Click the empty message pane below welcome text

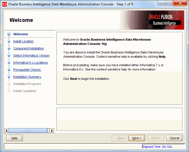[119, 119]
